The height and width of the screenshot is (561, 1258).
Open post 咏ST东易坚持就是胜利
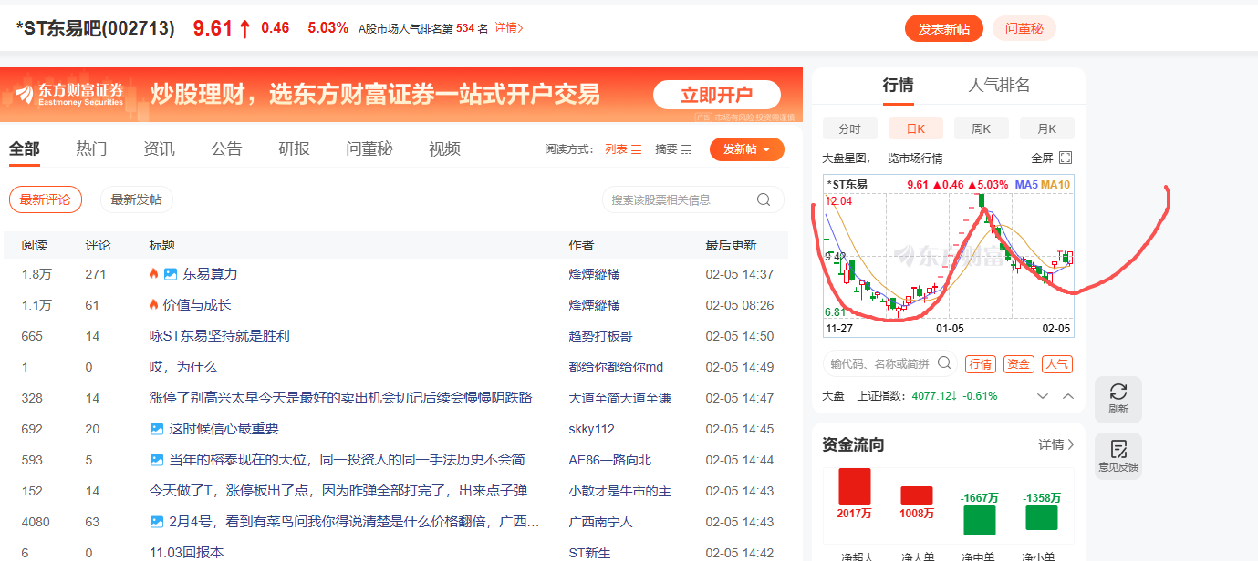point(219,336)
